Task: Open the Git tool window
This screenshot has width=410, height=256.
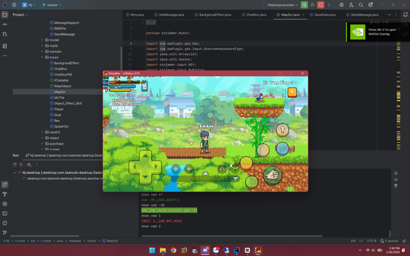Action: click(x=4, y=232)
